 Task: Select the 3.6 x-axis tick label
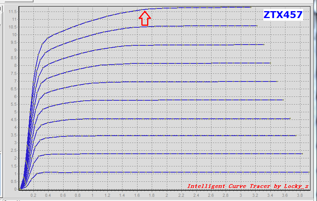285,195
